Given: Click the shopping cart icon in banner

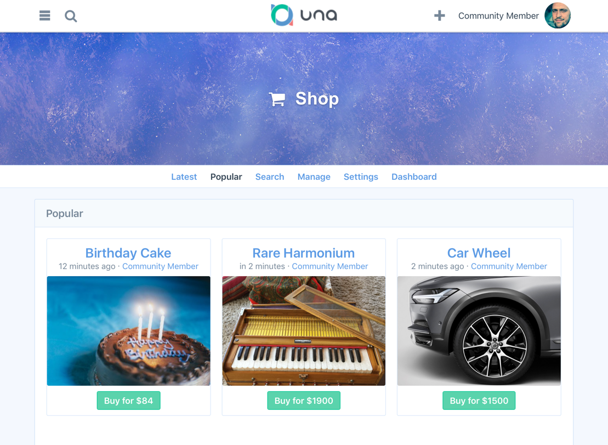Looking at the screenshot, I should pos(277,99).
